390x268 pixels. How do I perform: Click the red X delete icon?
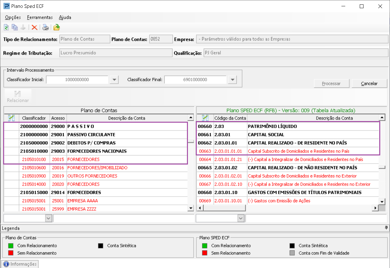[34, 27]
